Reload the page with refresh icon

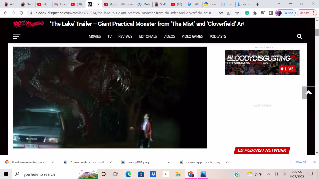pyautogui.click(x=21, y=13)
